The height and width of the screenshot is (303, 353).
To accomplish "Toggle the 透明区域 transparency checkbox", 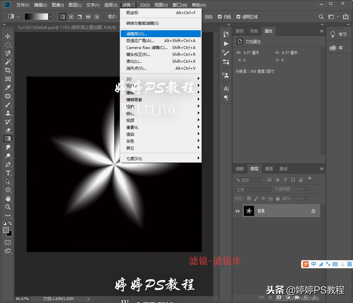I will [x=239, y=17].
